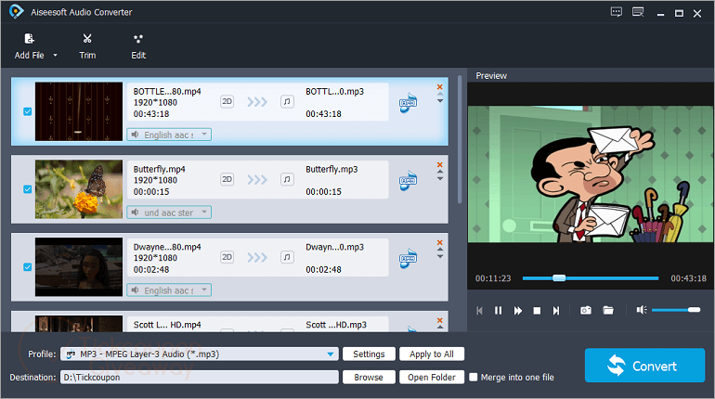The height and width of the screenshot is (399, 715).
Task: Pause the preview playback
Action: (498, 311)
